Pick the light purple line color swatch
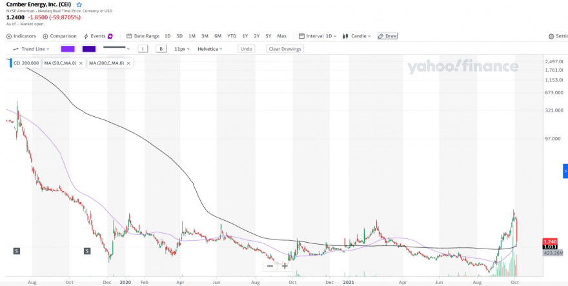This screenshot has height=286, width=568. (68, 49)
